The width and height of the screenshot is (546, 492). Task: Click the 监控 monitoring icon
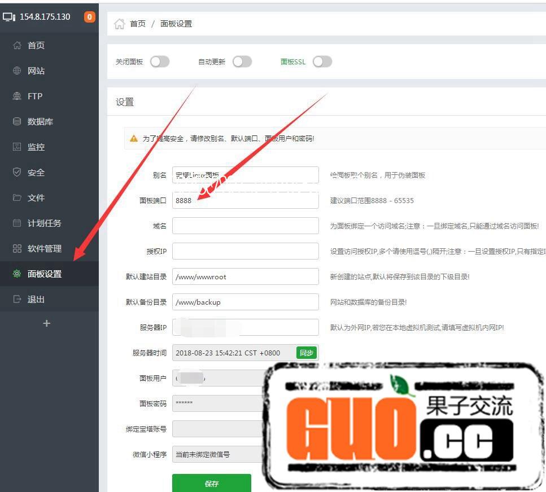point(17,147)
